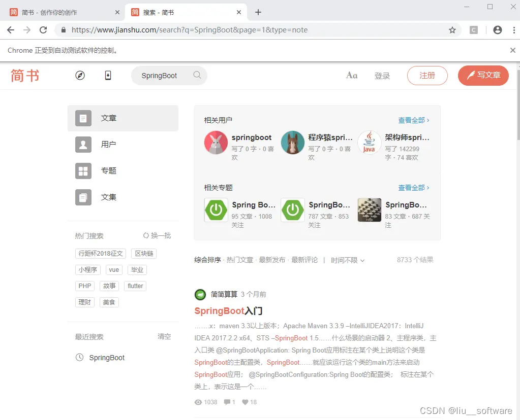
Task: Click the flutter hot search tag
Action: (x=135, y=286)
